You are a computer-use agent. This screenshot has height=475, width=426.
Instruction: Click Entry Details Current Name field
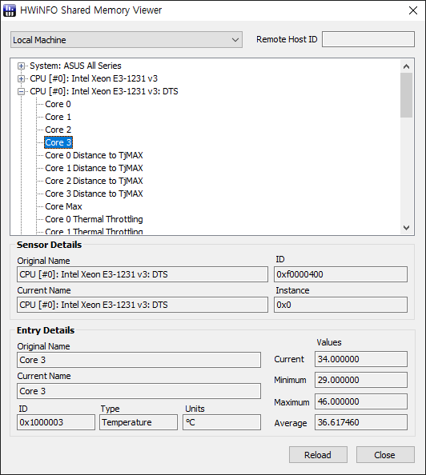pyautogui.click(x=139, y=391)
